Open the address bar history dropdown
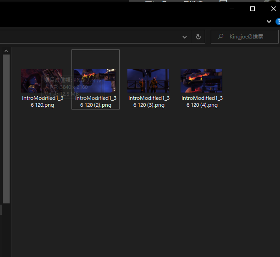Viewport: 280px width, 257px height. [185, 37]
